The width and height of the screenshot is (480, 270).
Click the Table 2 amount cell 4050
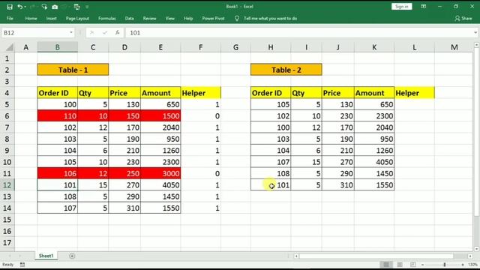click(374, 162)
